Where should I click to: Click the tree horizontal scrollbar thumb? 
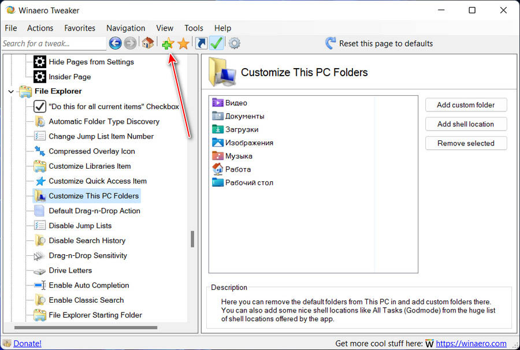[86, 327]
